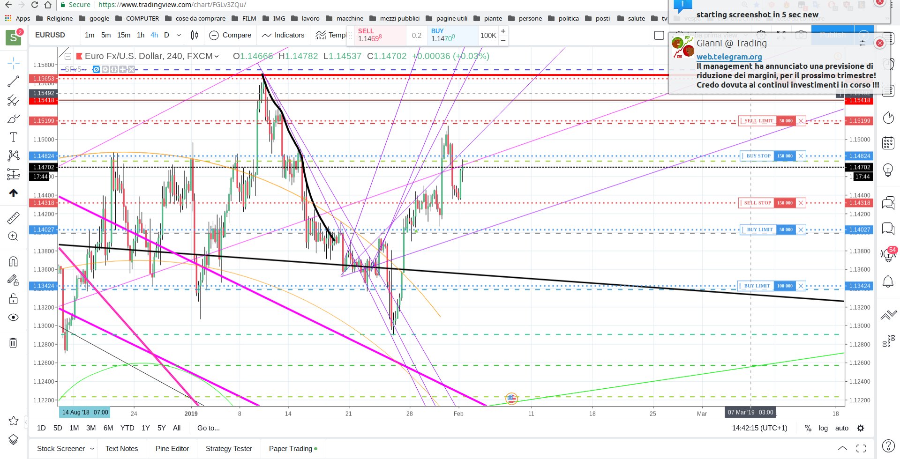The height and width of the screenshot is (459, 900).
Task: Toggle log scale
Action: coord(824,428)
